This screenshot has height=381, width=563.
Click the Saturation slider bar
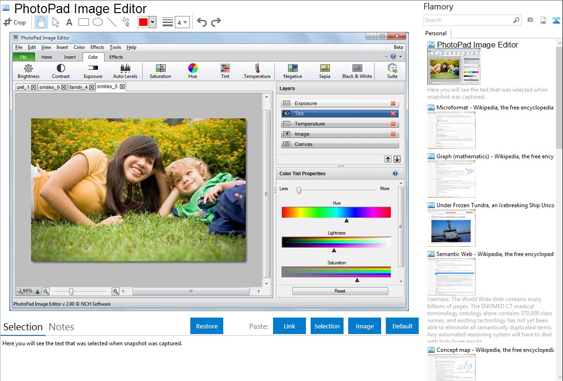(336, 272)
